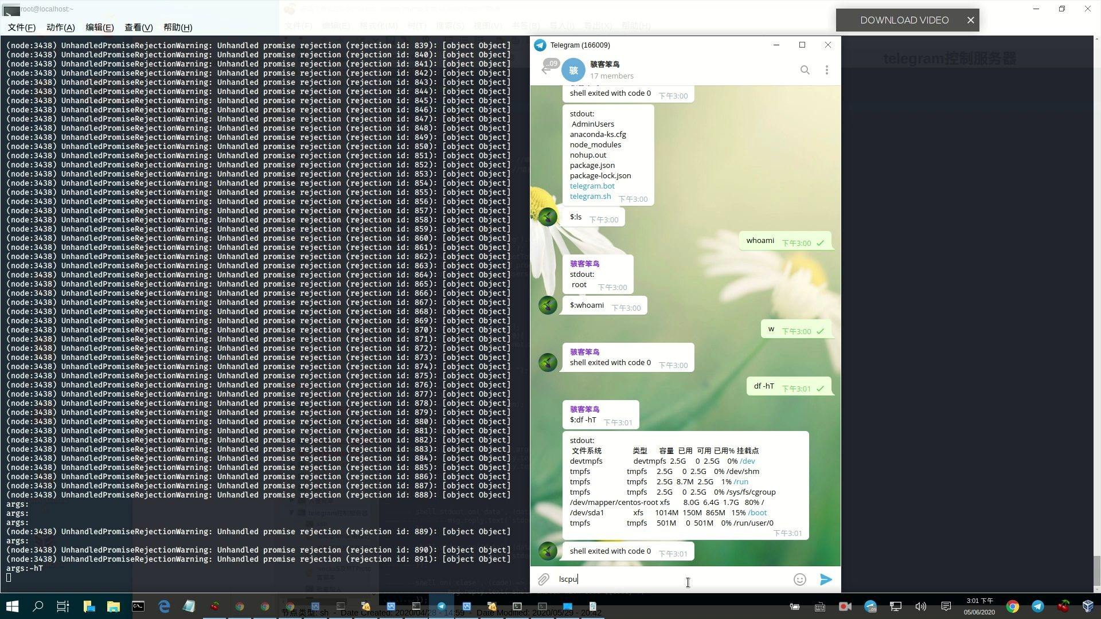Open the Notepad taskbar icon

pos(189,606)
